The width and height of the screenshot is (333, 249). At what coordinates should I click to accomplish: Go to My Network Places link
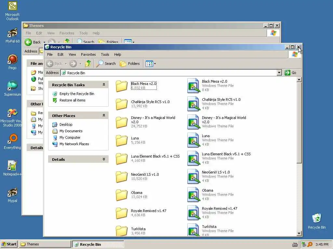(x=74, y=144)
